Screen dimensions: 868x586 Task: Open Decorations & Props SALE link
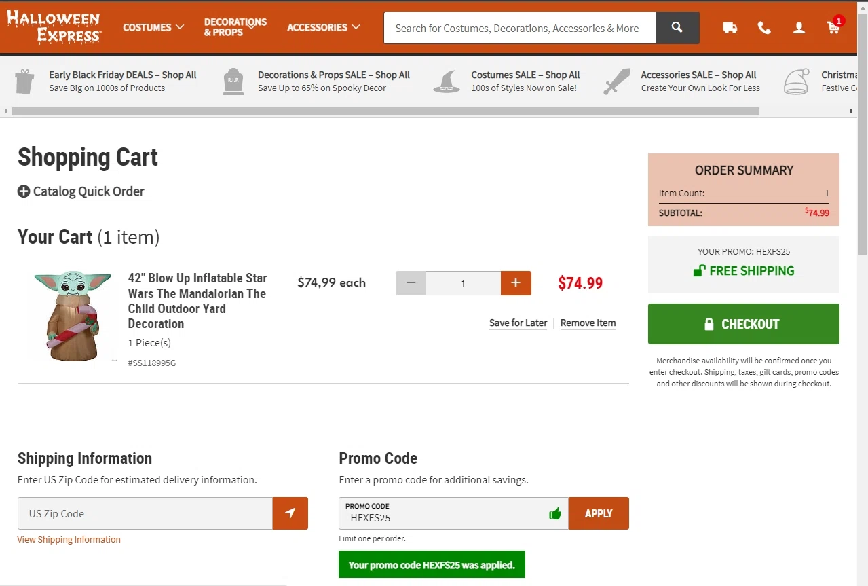tap(334, 75)
